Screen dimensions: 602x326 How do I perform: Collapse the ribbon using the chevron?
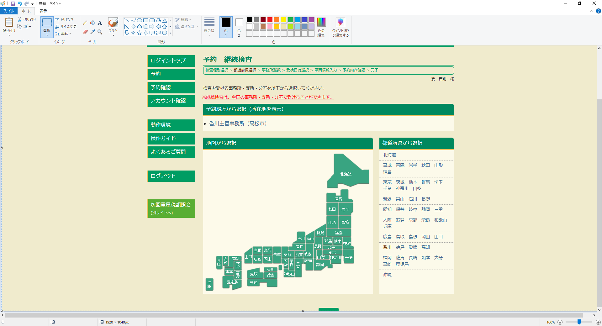pos(592,11)
